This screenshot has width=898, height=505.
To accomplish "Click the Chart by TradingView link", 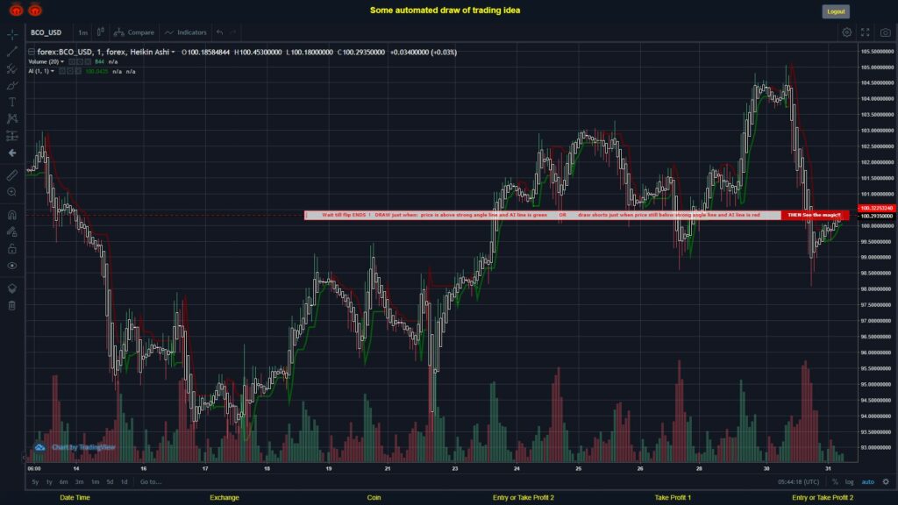I will point(83,447).
